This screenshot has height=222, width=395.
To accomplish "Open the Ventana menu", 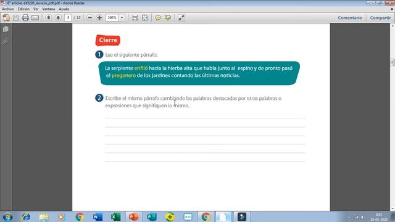I will [49, 9].
